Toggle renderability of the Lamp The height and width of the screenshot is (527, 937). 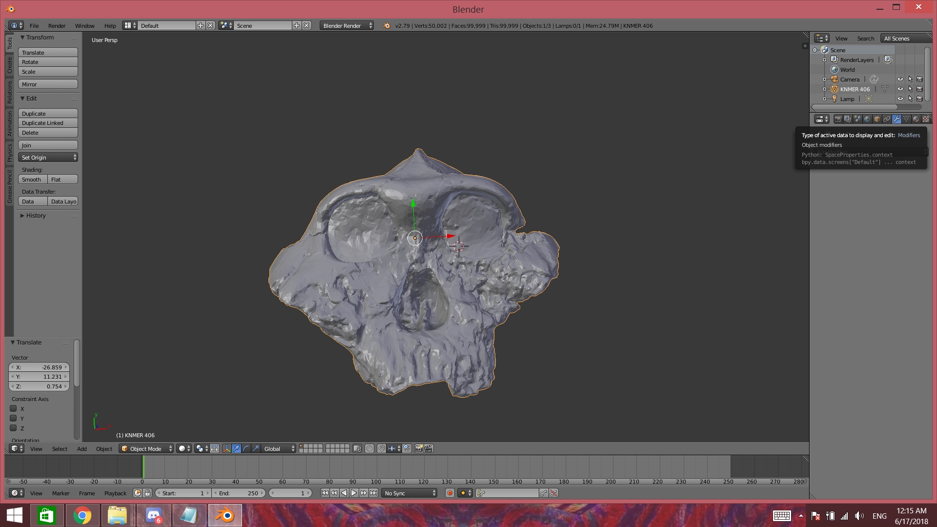[920, 99]
